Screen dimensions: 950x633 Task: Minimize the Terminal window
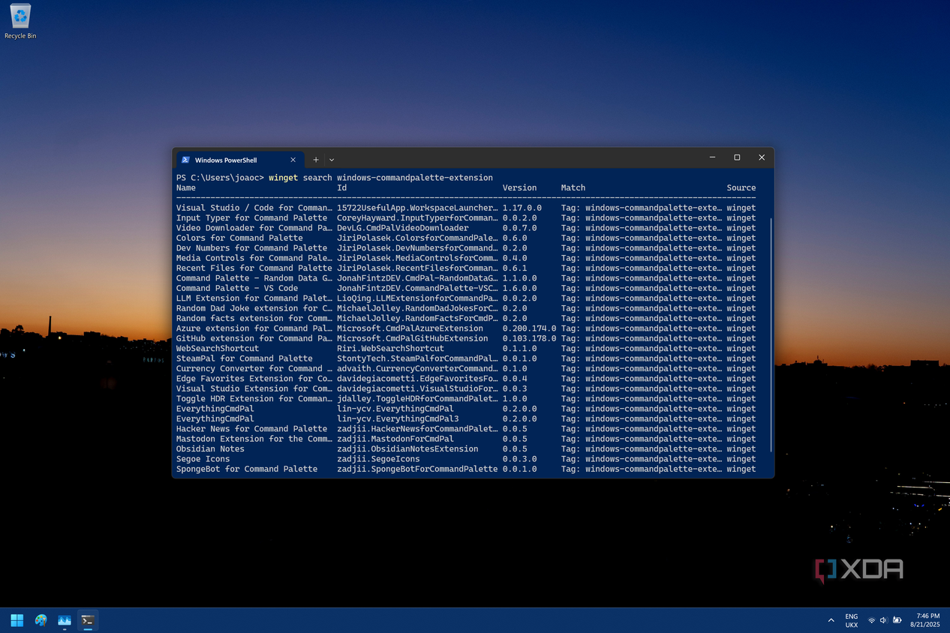pos(712,157)
